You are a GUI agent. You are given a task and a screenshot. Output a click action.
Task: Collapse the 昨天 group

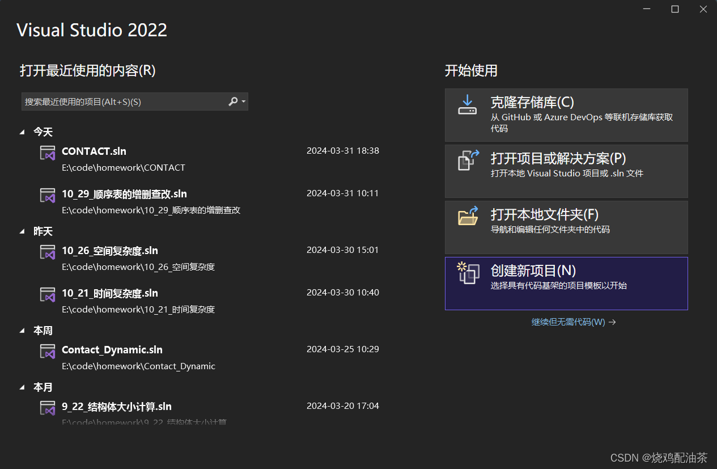pyautogui.click(x=22, y=231)
